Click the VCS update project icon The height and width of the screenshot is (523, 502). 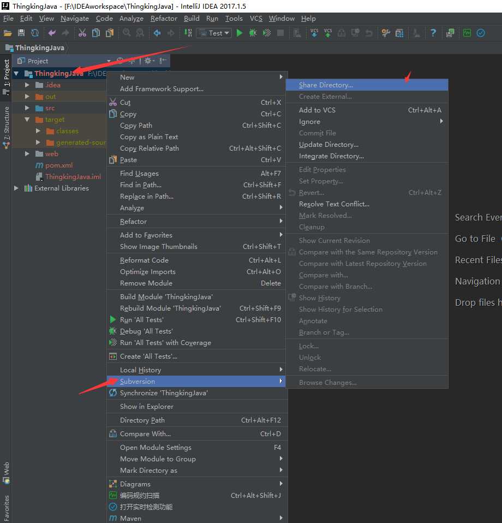(x=314, y=33)
